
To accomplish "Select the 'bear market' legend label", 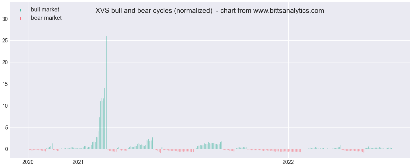I will [x=46, y=18].
